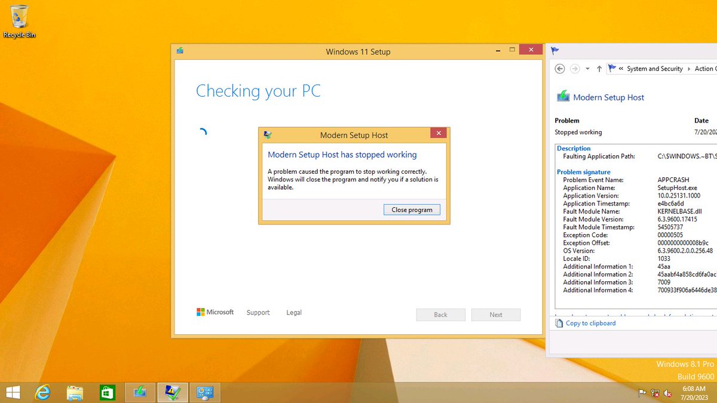
Task: Open recent locations dropdown in Action Center
Action: pyautogui.click(x=587, y=69)
